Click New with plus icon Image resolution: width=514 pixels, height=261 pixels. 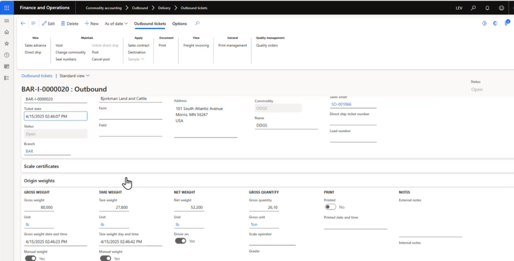(x=91, y=24)
